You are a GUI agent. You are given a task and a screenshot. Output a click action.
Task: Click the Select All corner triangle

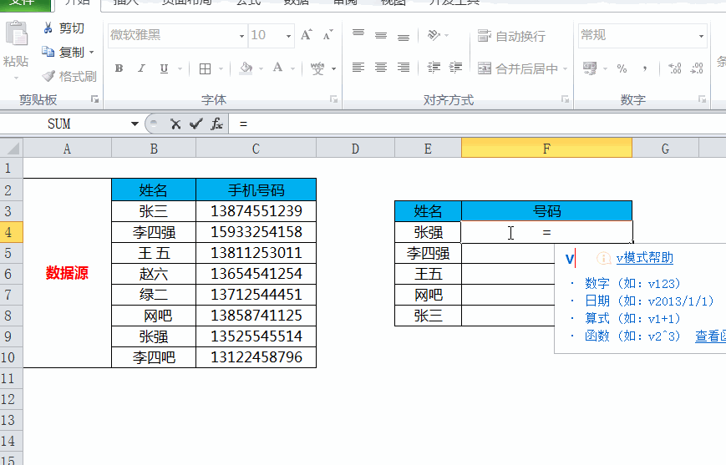point(12,148)
